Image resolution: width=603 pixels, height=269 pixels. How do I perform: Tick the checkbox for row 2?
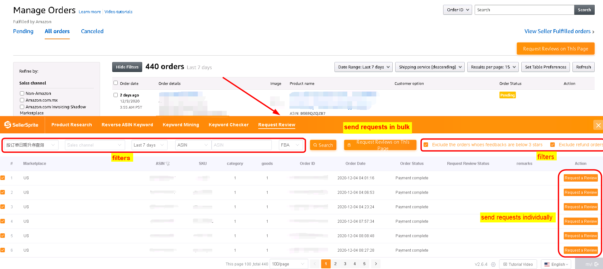[3, 192]
